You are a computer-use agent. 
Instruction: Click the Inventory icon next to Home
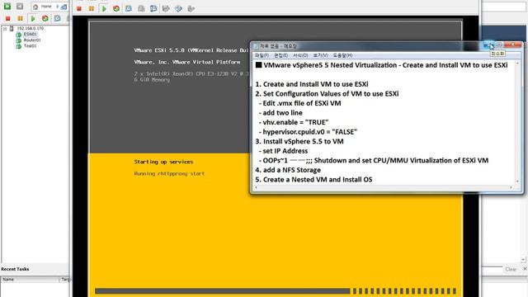pyautogui.click(x=64, y=7)
